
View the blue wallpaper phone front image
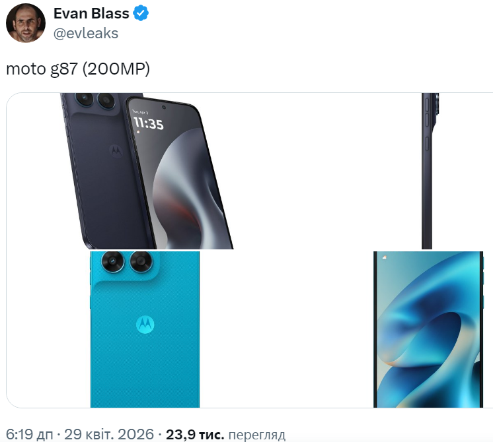428,329
